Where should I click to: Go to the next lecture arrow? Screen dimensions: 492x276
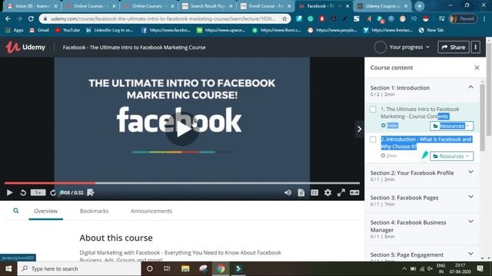(359, 129)
